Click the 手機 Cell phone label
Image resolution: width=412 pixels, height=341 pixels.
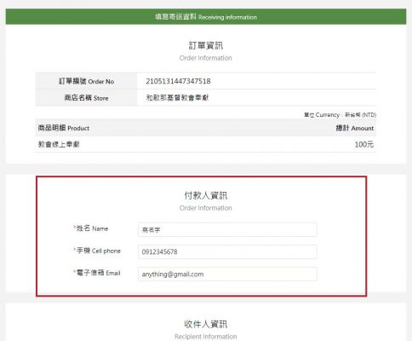(97, 251)
